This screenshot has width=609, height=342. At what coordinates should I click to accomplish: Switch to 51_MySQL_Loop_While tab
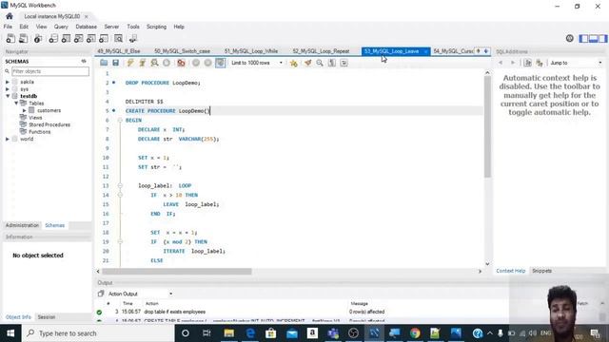[x=251, y=51]
